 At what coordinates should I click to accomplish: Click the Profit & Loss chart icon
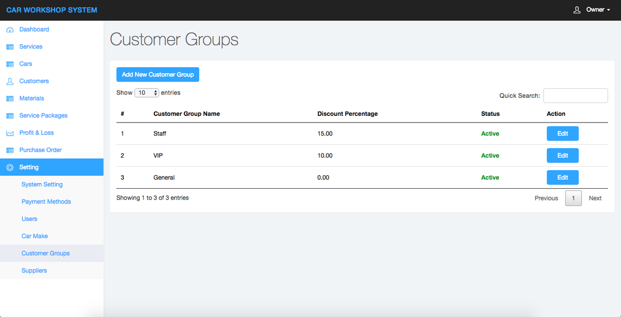[x=10, y=133]
